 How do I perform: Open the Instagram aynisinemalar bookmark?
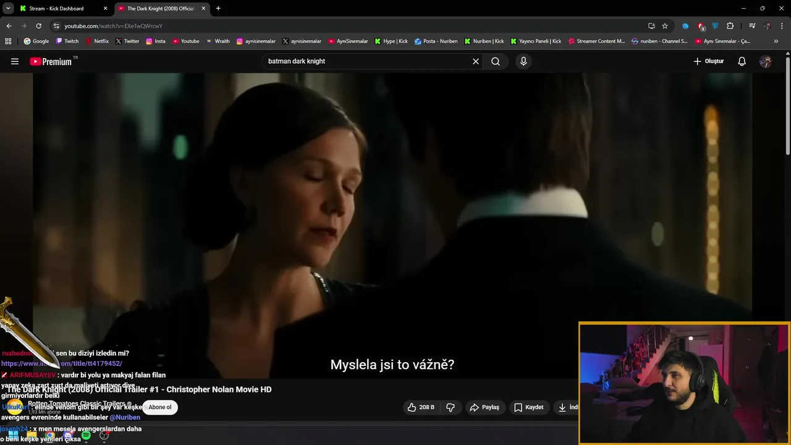click(x=256, y=41)
